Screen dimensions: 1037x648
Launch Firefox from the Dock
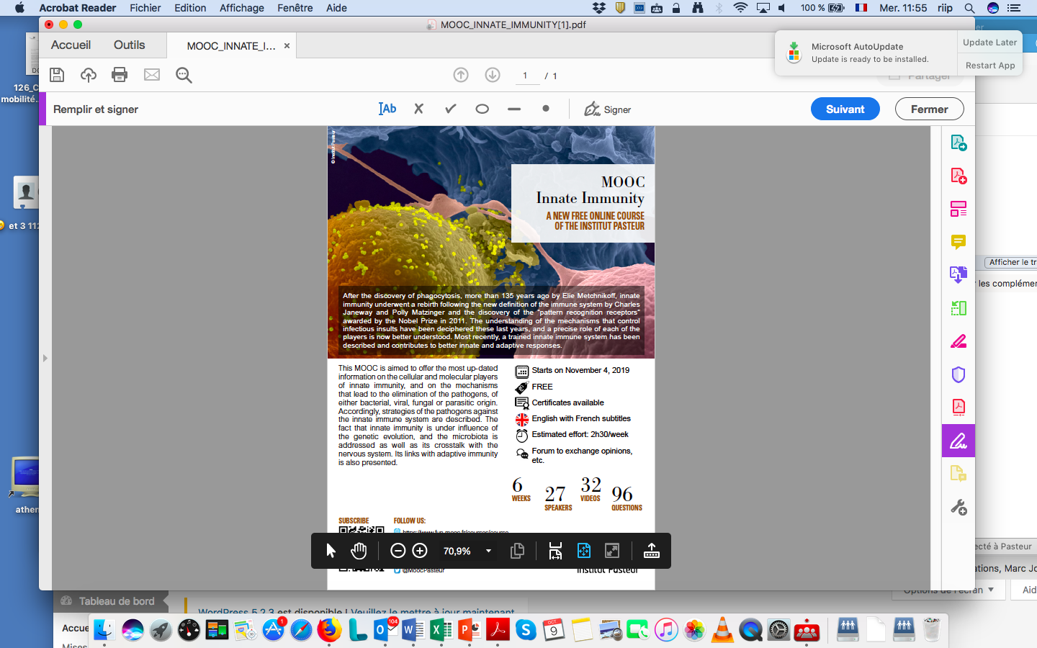pyautogui.click(x=329, y=630)
